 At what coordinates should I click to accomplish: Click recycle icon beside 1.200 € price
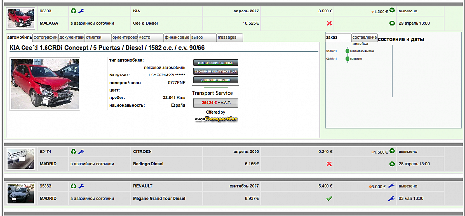[392, 11]
